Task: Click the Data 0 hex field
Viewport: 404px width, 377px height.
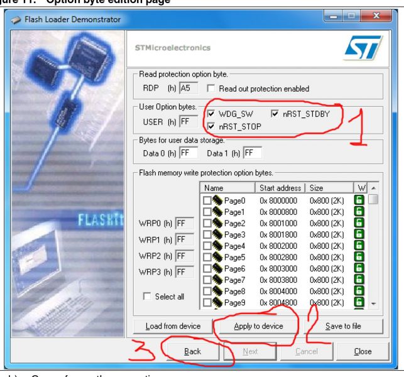Action: click(188, 153)
